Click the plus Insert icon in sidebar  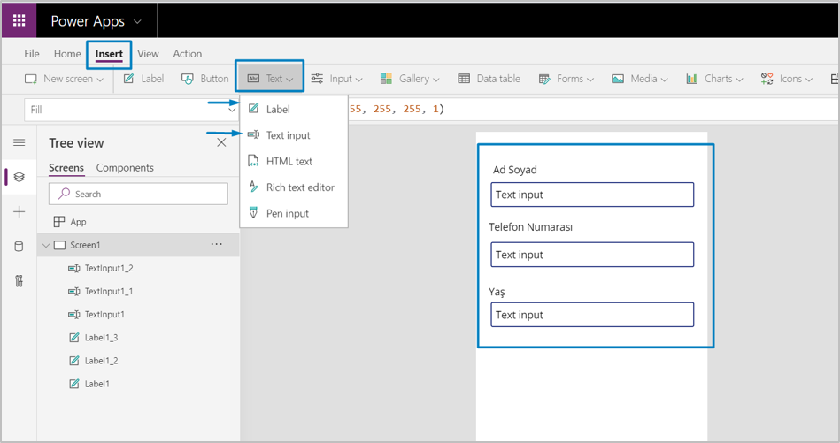19,211
